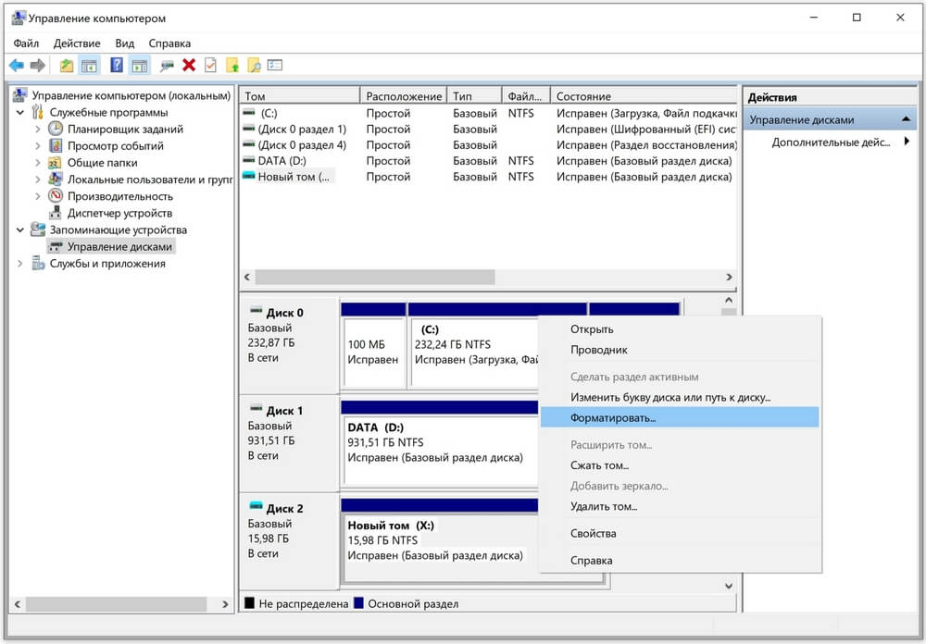This screenshot has width=926, height=644.
Task: Click the Состояние column header
Action: pos(583,96)
